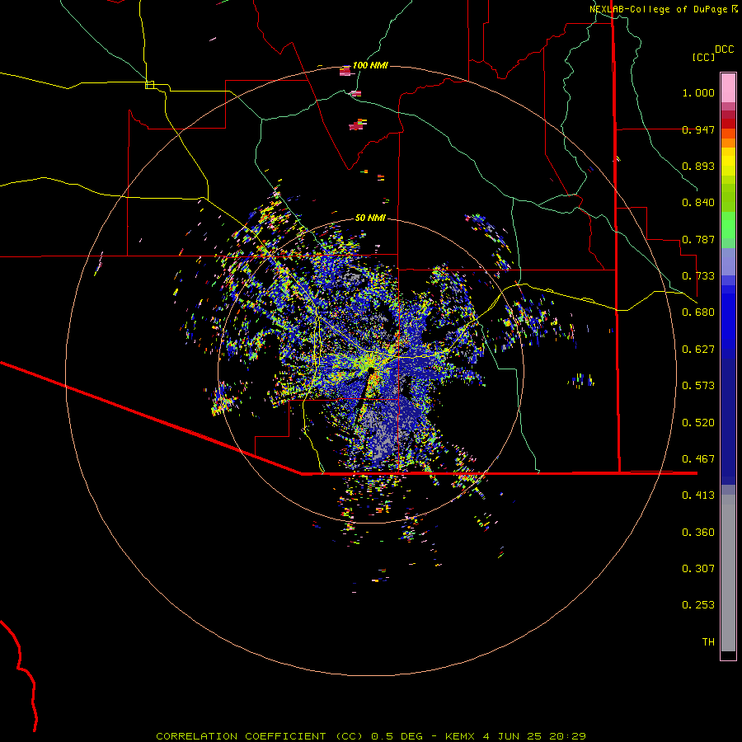The width and height of the screenshot is (742, 742).
Task: Click the 0.253 legend value
Action: [x=698, y=605]
